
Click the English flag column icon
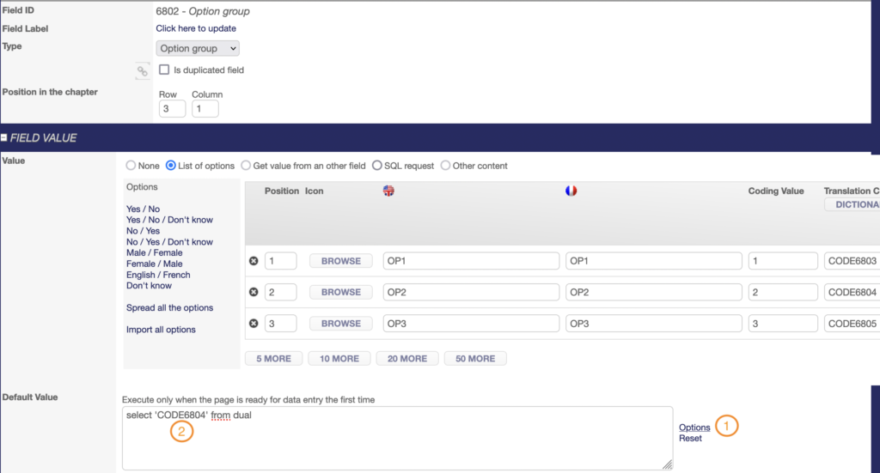click(388, 191)
